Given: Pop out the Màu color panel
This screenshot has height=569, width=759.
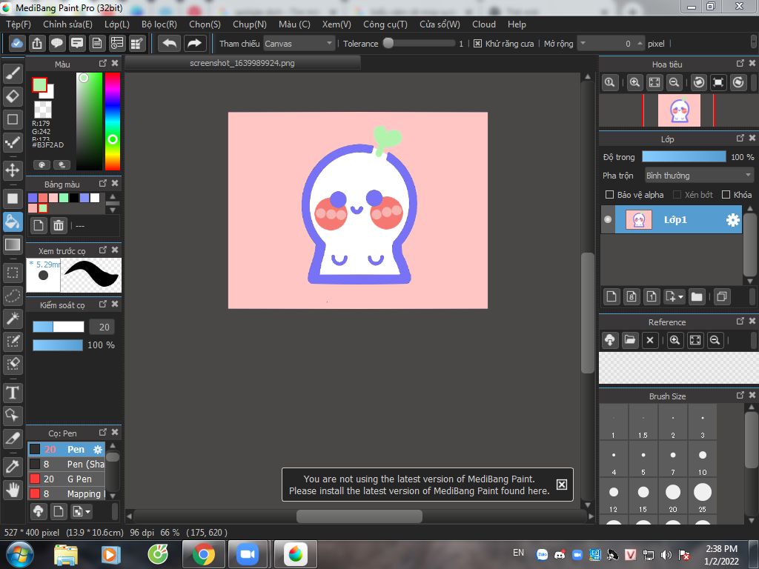Looking at the screenshot, I should coord(102,64).
